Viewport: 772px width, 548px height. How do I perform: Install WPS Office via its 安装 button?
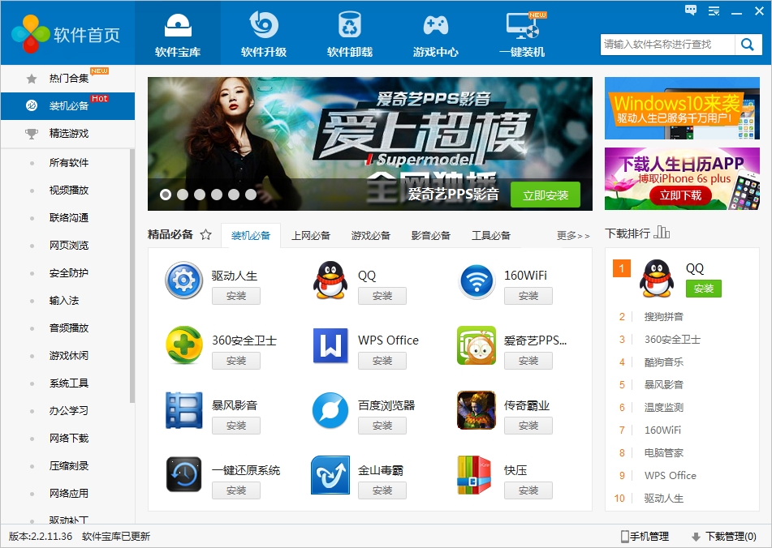(382, 361)
